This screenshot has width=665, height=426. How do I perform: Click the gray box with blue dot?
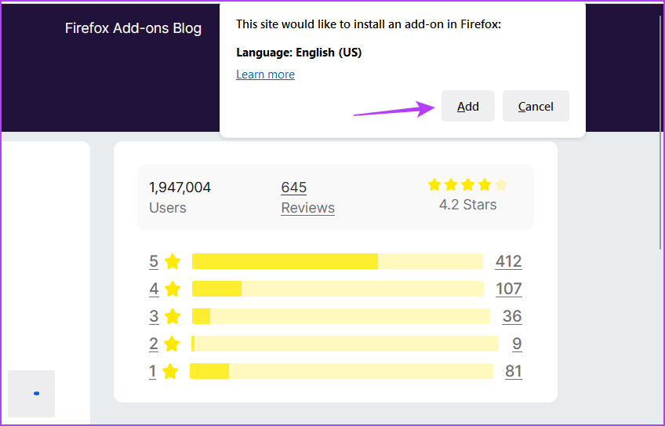(31, 394)
